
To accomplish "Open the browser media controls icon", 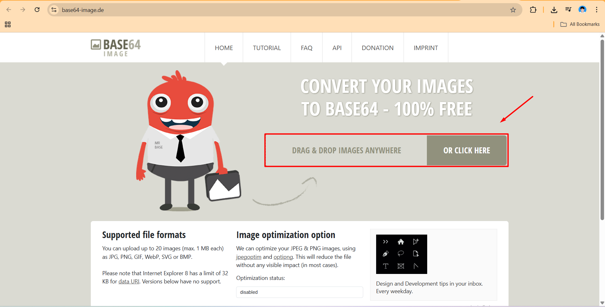I will click(568, 10).
